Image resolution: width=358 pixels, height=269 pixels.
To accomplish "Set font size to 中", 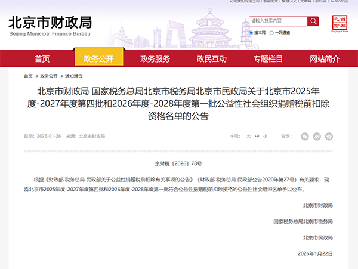I will tap(257, 137).
